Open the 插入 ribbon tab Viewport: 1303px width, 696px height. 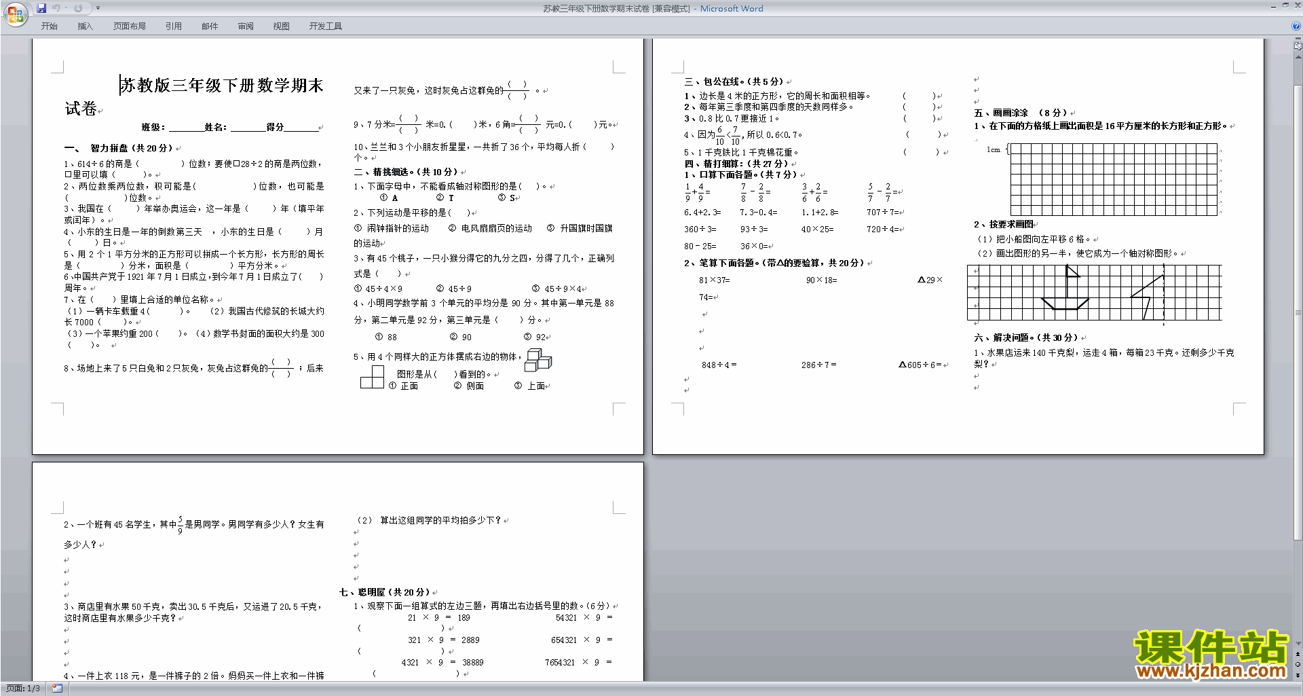[x=85, y=26]
